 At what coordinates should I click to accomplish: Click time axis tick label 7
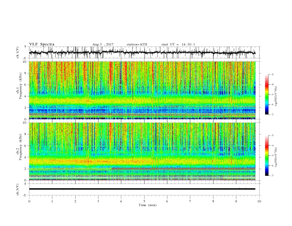click(x=190, y=201)
